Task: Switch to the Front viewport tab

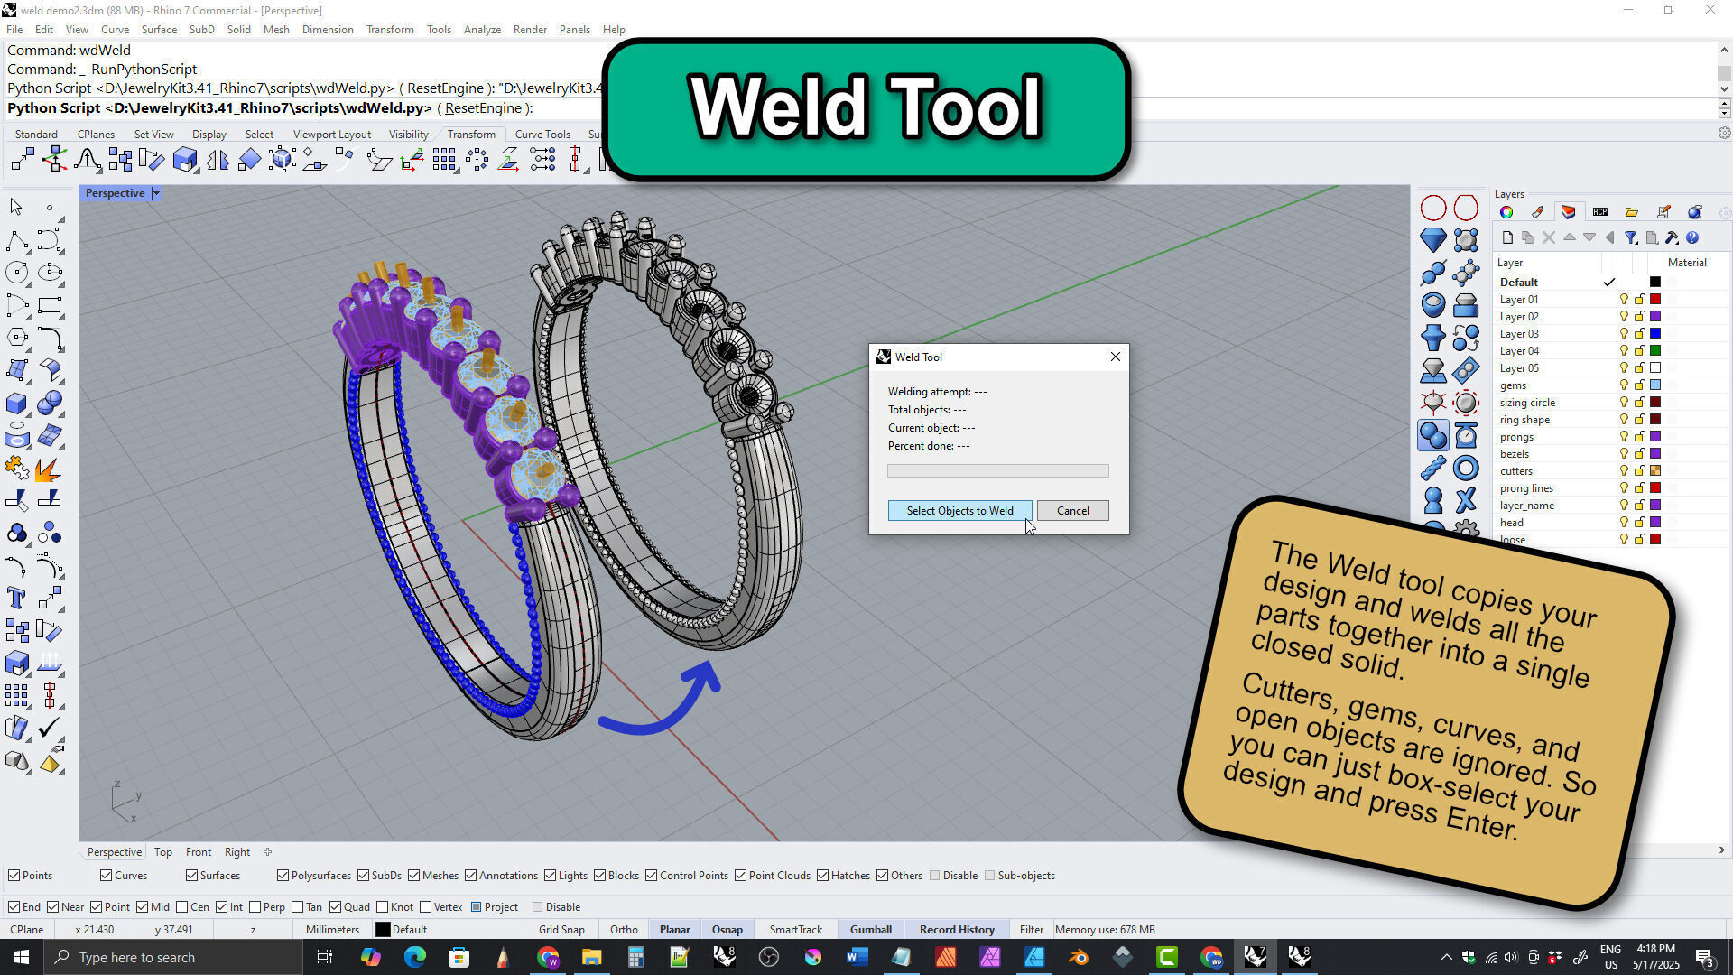Action: (198, 852)
